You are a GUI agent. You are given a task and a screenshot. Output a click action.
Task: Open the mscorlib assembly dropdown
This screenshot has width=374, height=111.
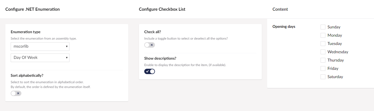point(40,47)
